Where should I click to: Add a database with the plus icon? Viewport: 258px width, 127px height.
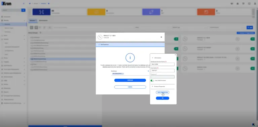click(148, 71)
